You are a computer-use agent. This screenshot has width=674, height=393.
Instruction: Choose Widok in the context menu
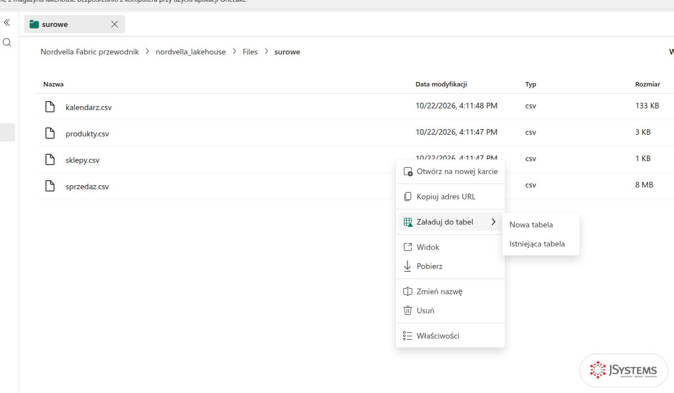coord(450,247)
